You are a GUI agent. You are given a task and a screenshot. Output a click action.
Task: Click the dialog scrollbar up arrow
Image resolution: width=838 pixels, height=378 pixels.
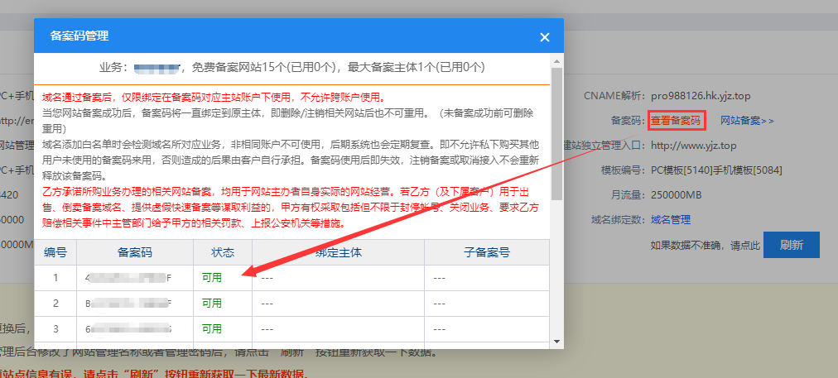pos(556,61)
